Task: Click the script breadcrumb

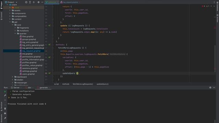Action: [x=56, y=84]
